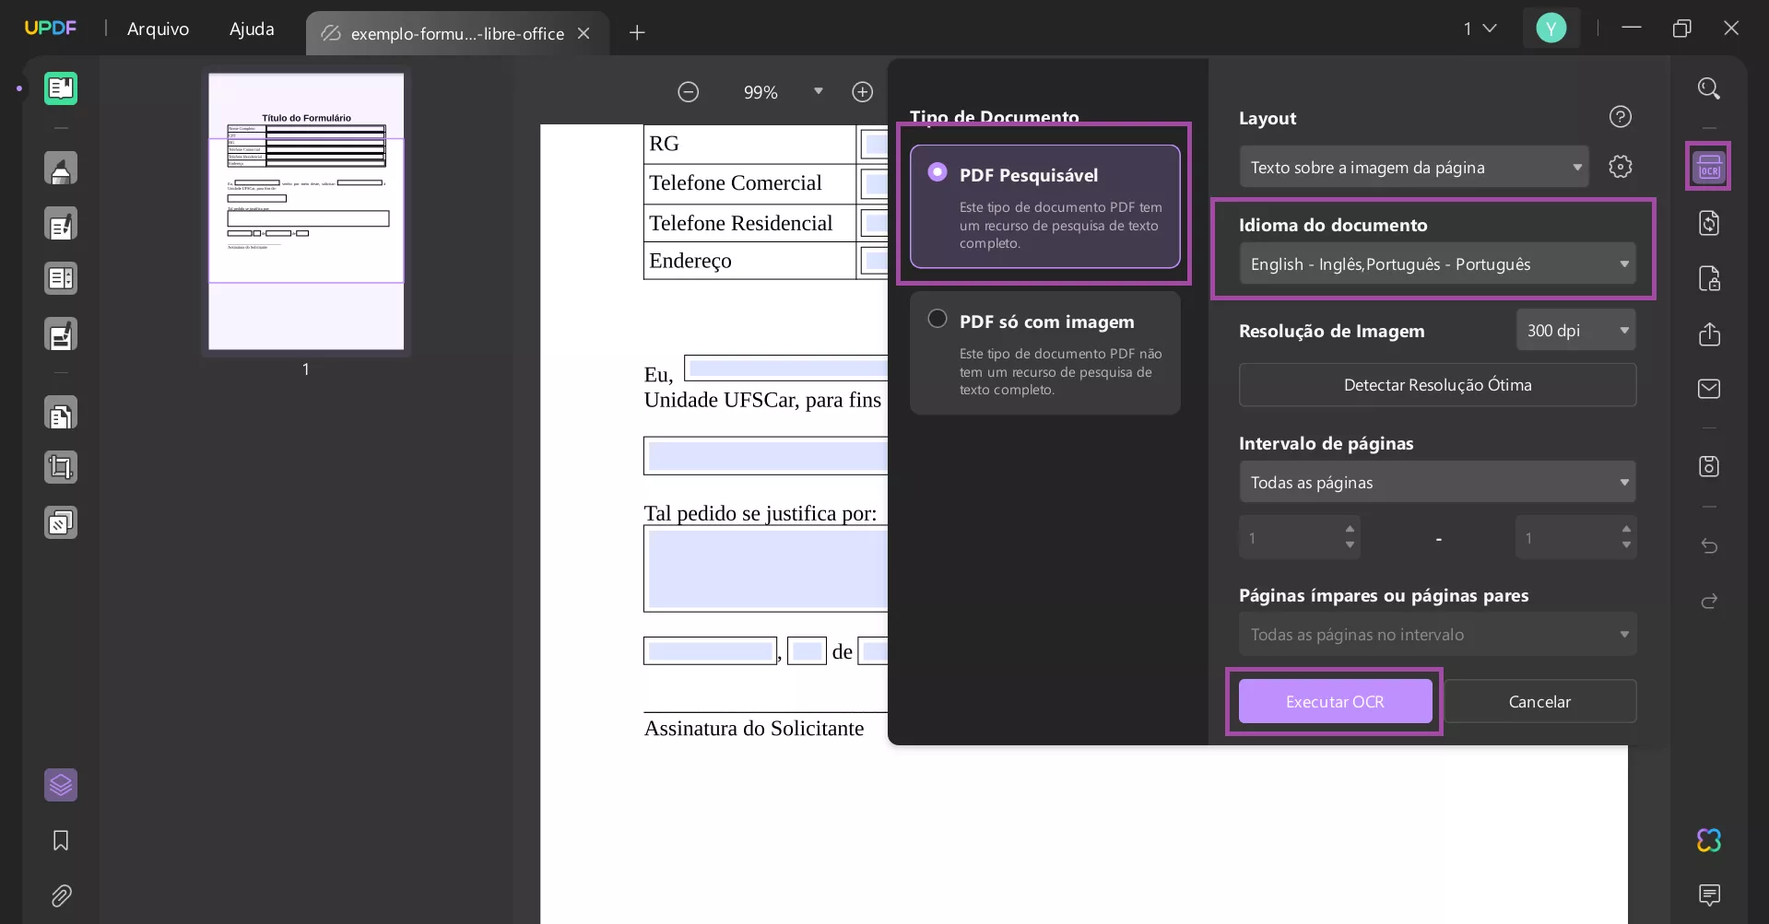Open the 300 dpi resolution dropdown
The height and width of the screenshot is (924, 1769).
point(1575,331)
